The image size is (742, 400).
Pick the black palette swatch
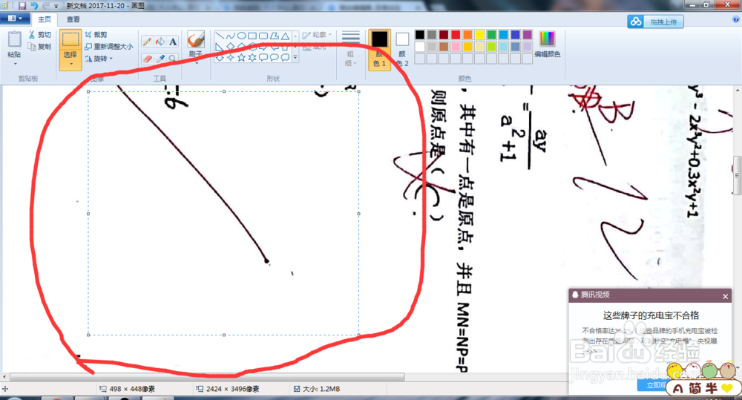[420, 35]
